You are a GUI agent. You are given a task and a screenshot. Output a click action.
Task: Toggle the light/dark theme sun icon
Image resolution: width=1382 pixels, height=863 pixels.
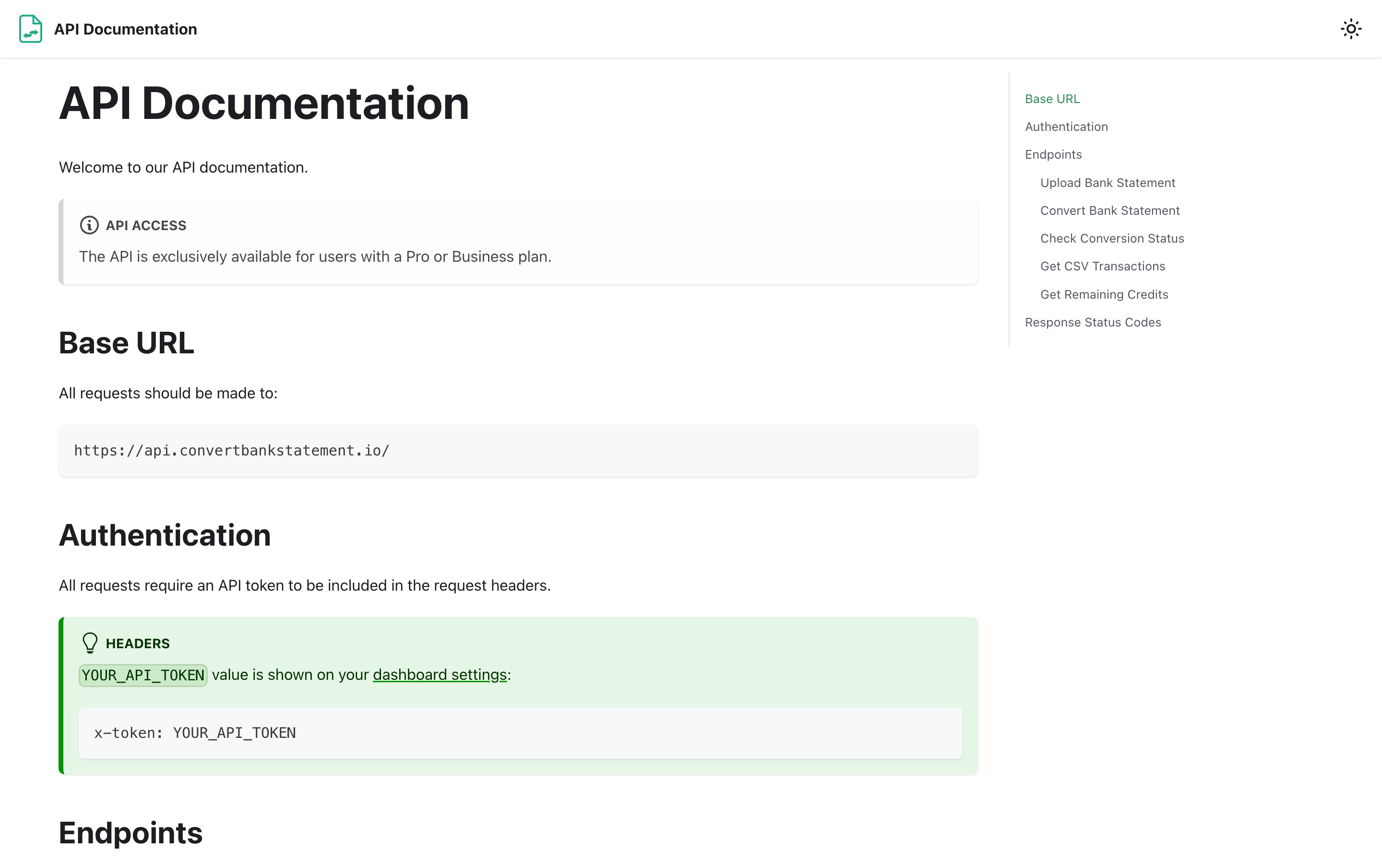click(x=1351, y=29)
